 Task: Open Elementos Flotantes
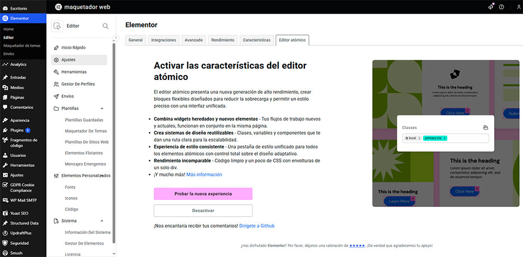click(x=84, y=153)
